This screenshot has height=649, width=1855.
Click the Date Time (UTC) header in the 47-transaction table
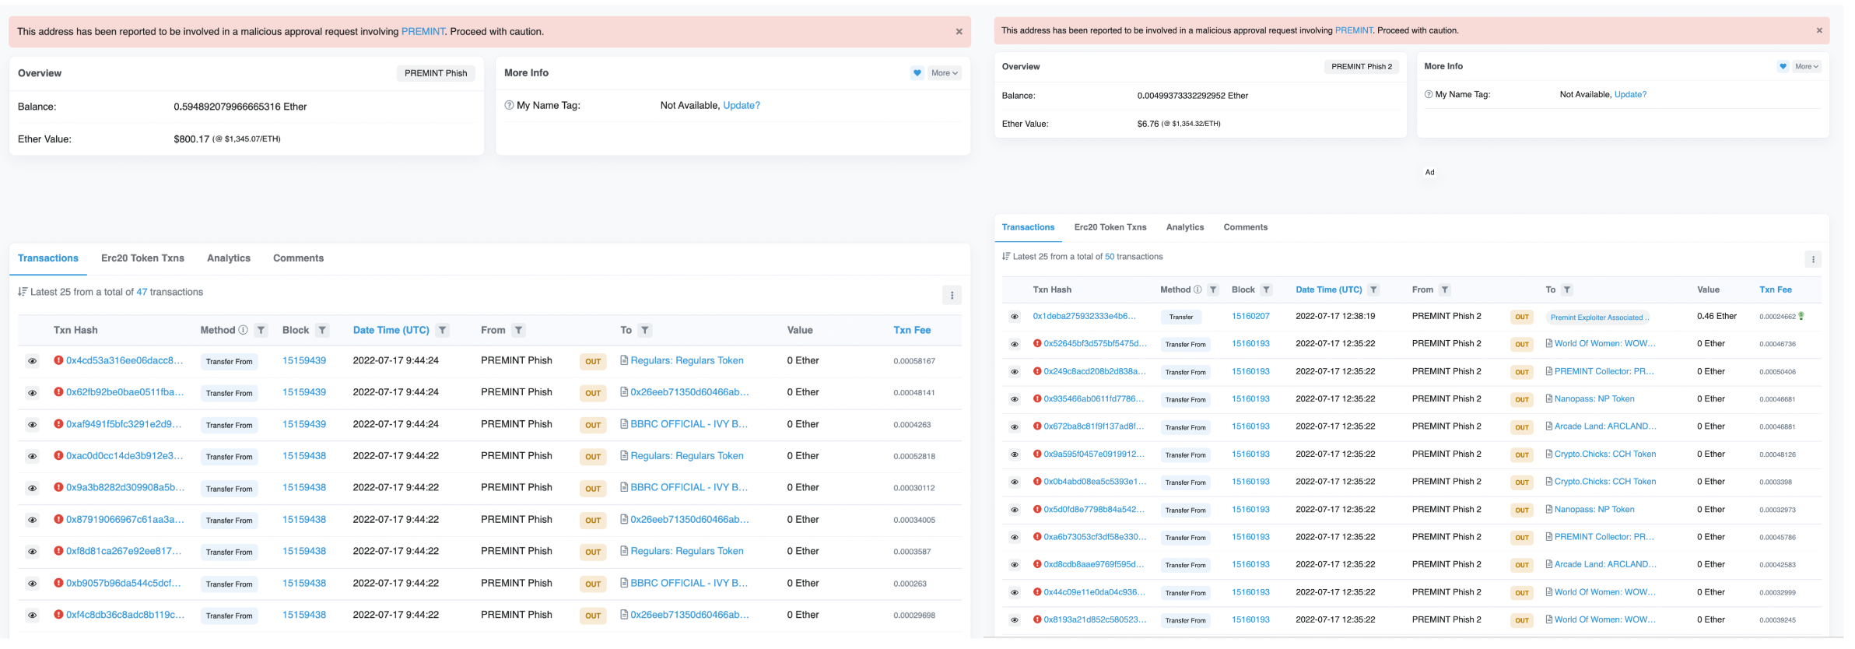point(391,330)
